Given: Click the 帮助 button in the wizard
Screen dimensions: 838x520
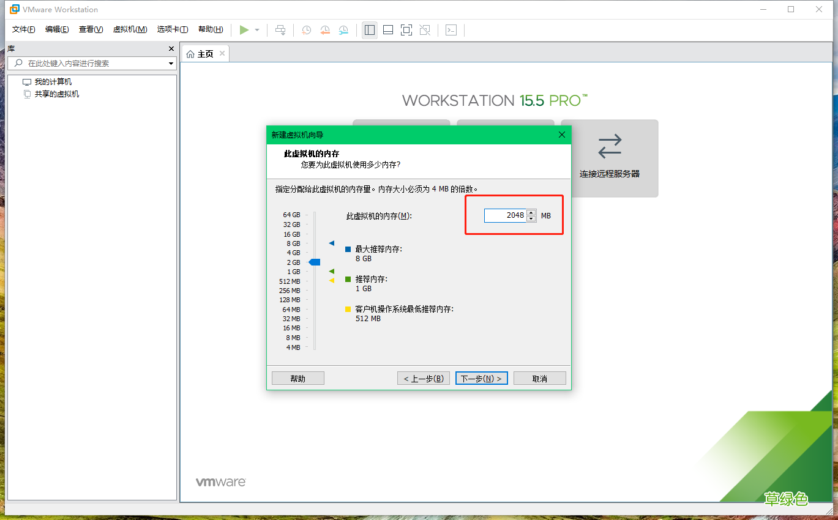Looking at the screenshot, I should (297, 377).
